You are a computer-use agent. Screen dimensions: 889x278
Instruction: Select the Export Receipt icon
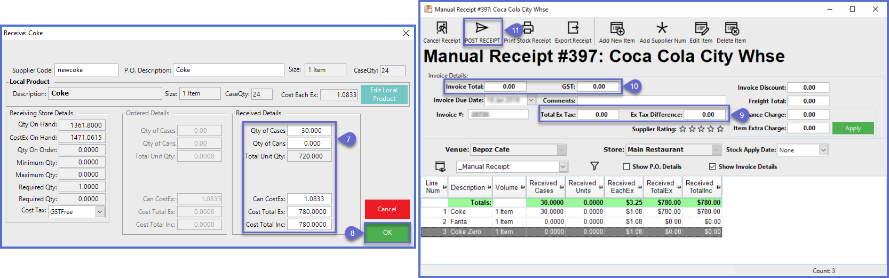click(573, 28)
